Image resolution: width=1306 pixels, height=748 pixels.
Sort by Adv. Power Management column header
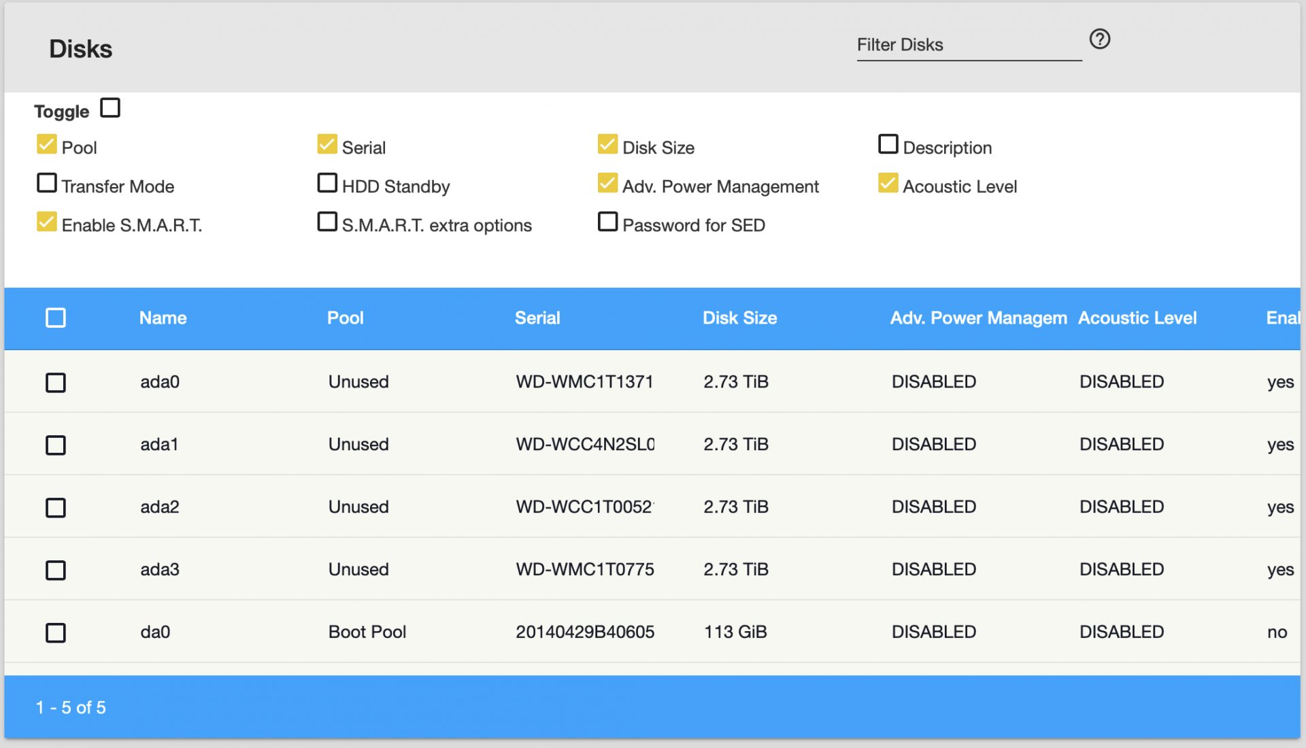(979, 318)
